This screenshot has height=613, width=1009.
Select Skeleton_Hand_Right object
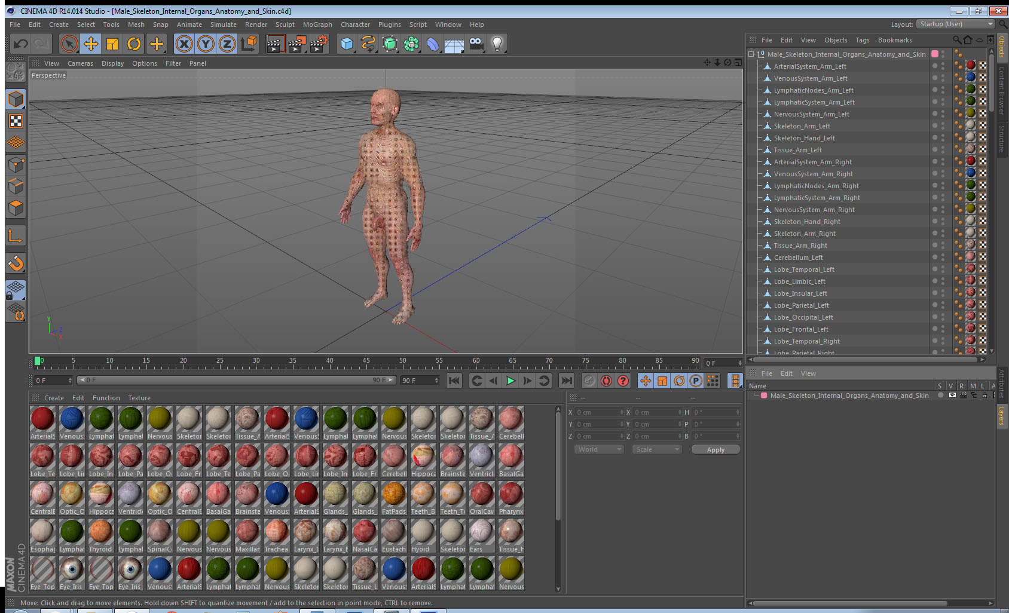(x=807, y=222)
